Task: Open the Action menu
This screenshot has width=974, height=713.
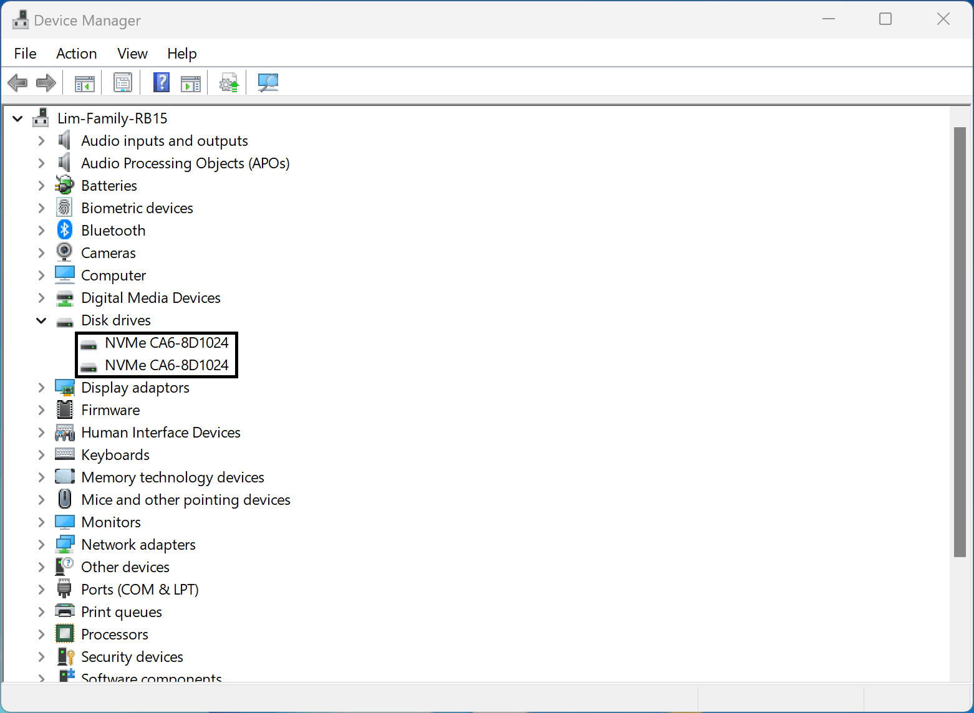Action: (x=76, y=54)
